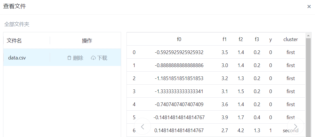The height and width of the screenshot is (137, 315).
Task: Click the 操作 column header
Action: [x=87, y=41]
